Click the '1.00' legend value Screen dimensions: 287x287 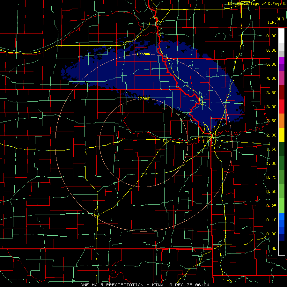coord(271,164)
